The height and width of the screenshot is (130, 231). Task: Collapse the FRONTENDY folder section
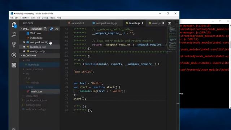[x=21, y=56]
